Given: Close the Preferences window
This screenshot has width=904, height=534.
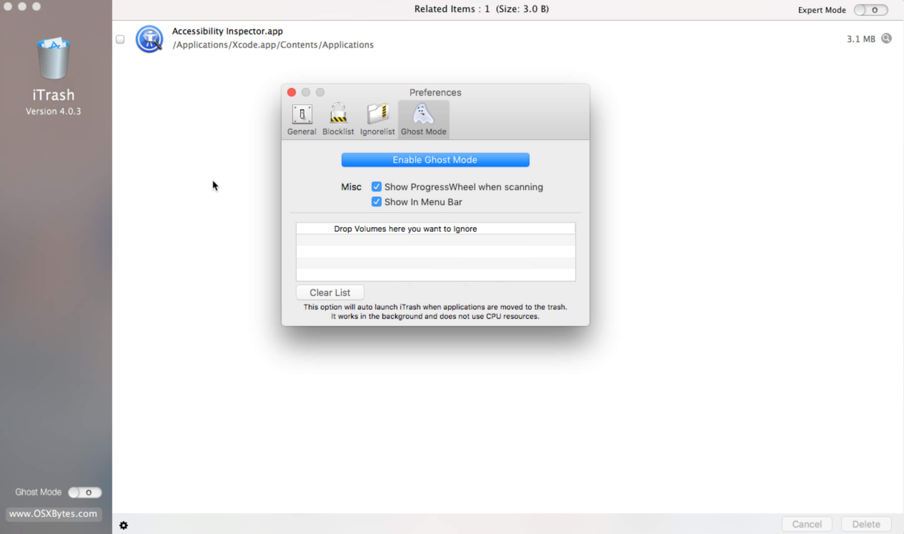Looking at the screenshot, I should click(x=291, y=93).
